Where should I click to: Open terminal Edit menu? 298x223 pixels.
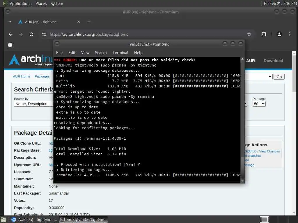[x=72, y=53]
